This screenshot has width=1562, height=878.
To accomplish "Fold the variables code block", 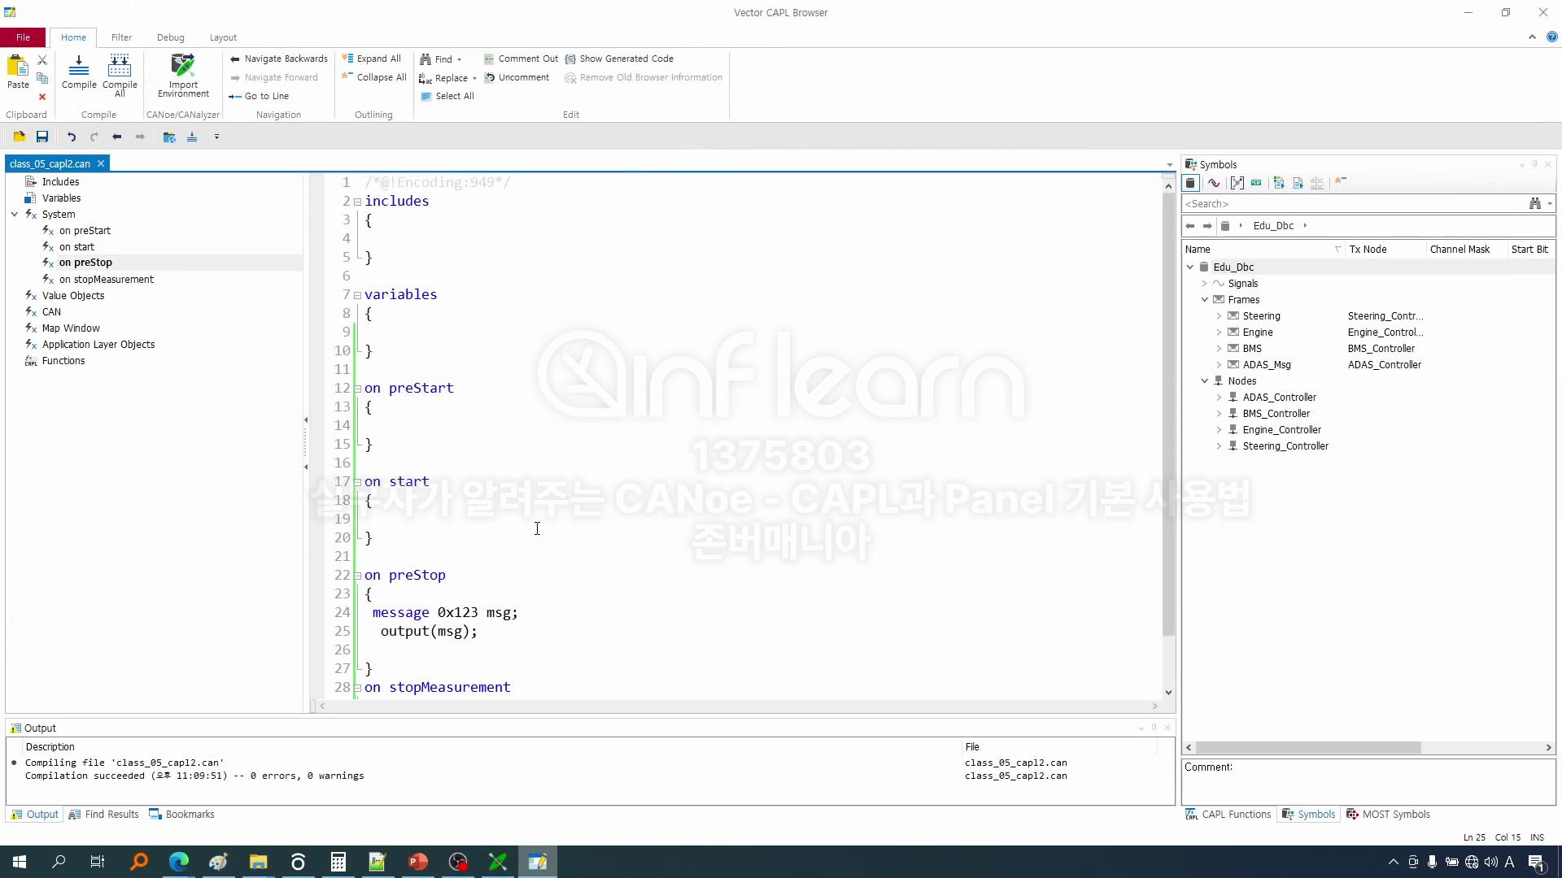I will coord(357,295).
